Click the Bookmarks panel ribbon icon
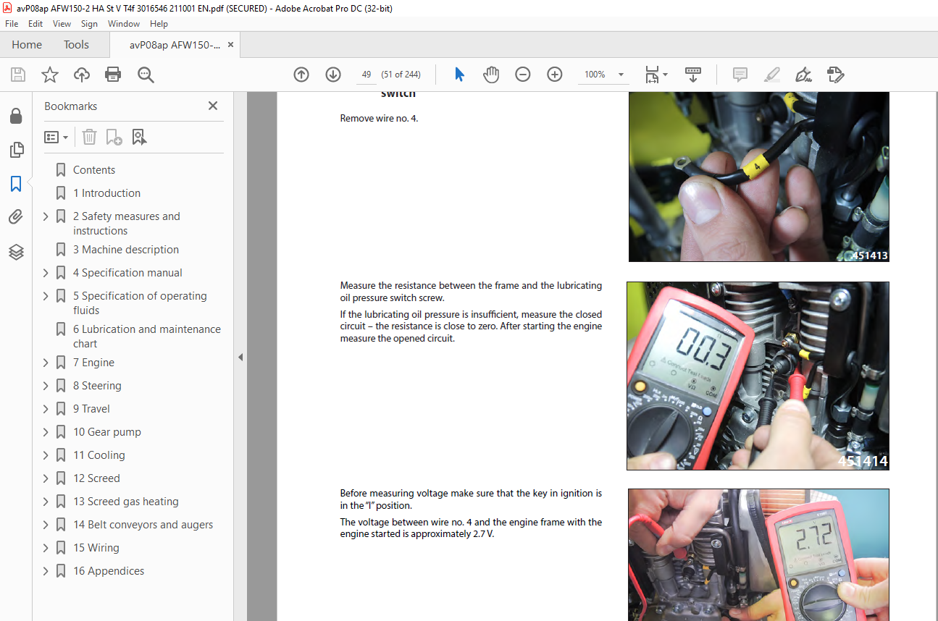Image resolution: width=938 pixels, height=621 pixels. (x=16, y=184)
